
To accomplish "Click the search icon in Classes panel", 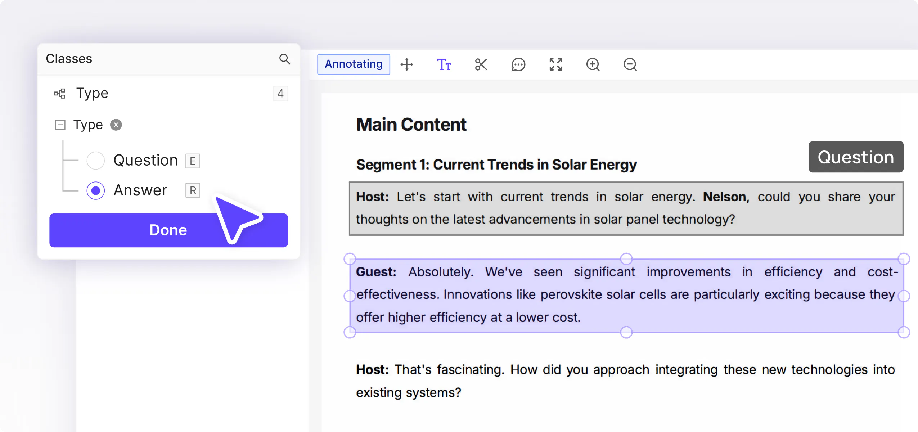I will [x=284, y=59].
